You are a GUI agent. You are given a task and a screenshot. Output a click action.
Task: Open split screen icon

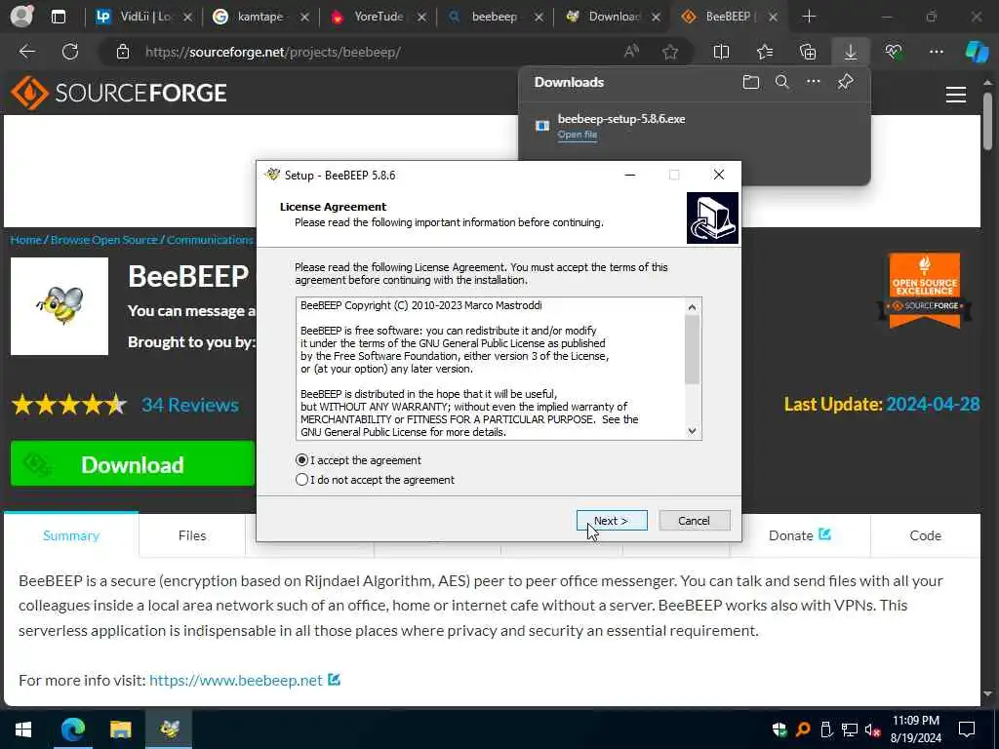coord(721,53)
